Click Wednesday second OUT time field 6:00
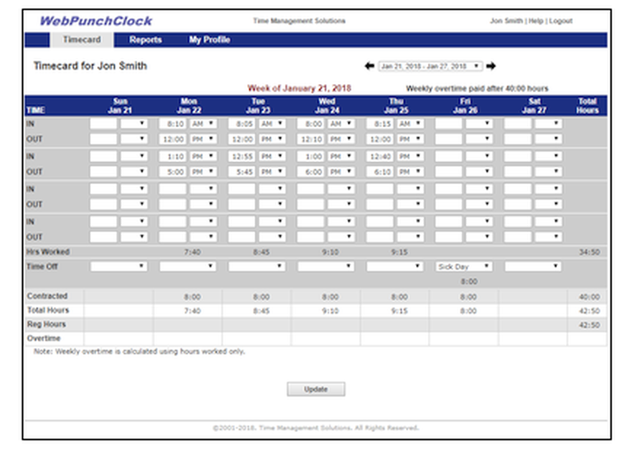This screenshot has width=622, height=462. (310, 172)
